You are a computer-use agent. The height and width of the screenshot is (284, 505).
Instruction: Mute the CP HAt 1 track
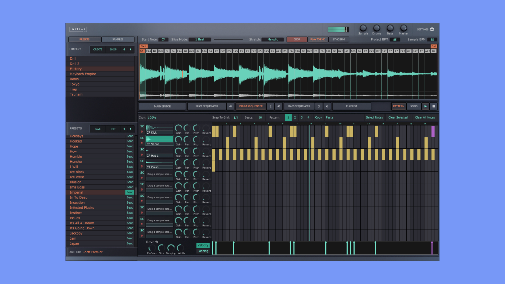click(x=142, y=155)
